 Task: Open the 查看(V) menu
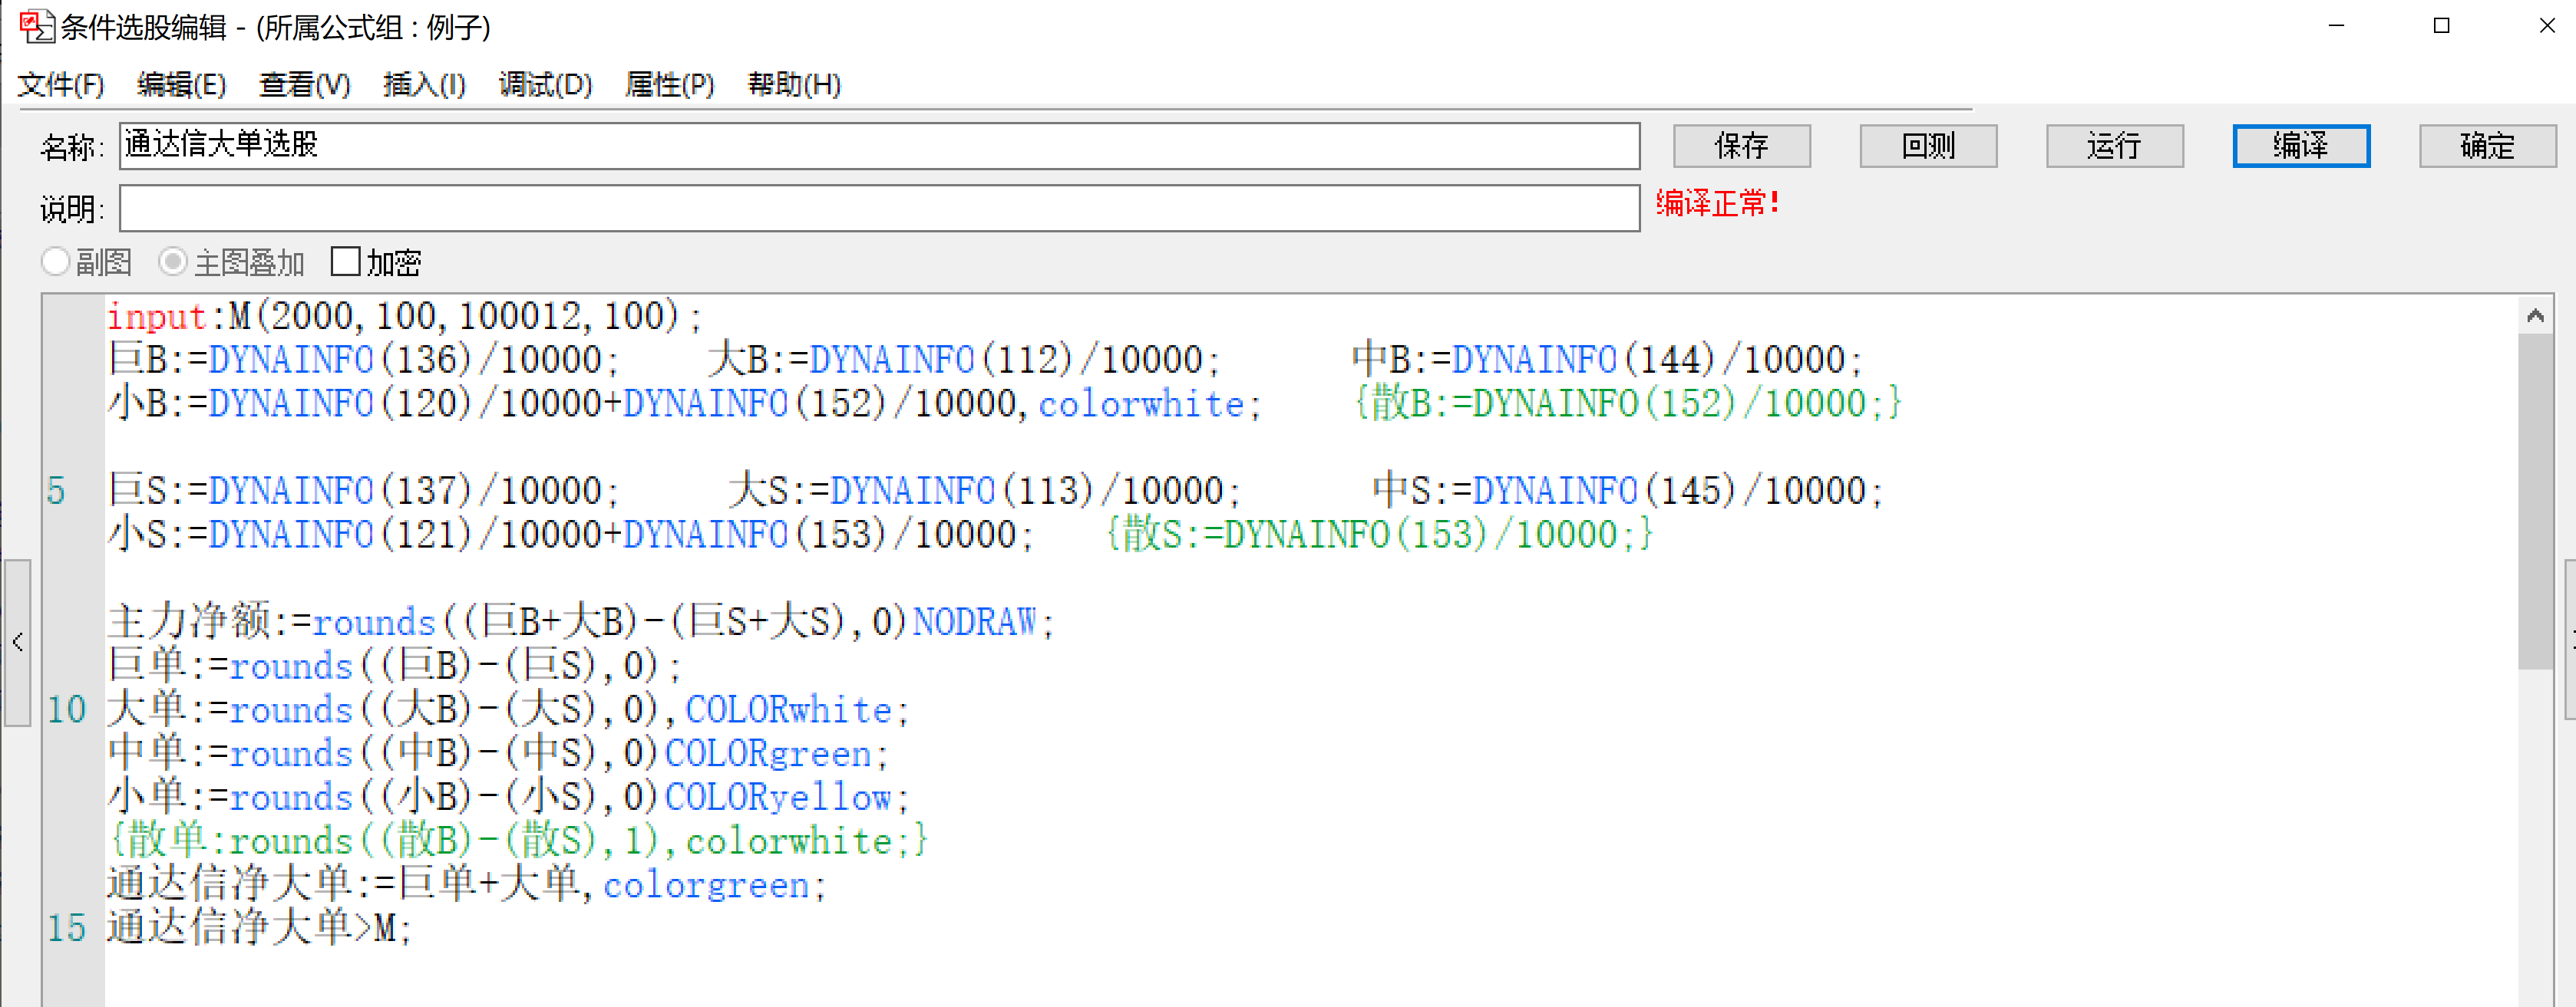tap(304, 85)
